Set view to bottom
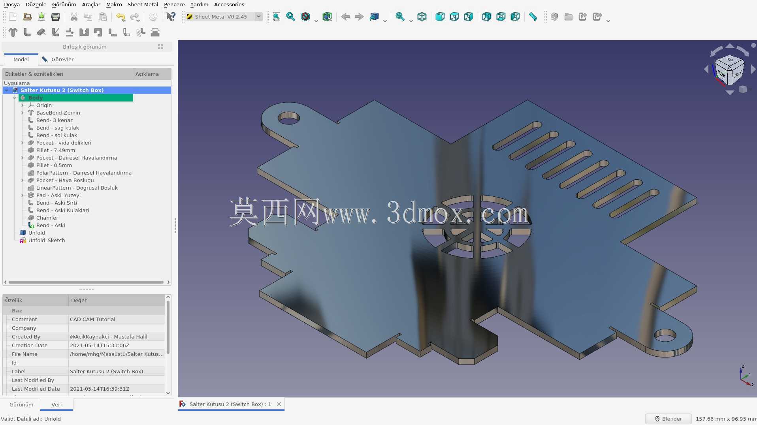Screen dimensions: 757x425 (501, 17)
